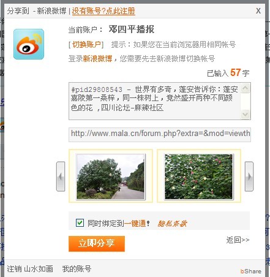This screenshot has width=270, height=277.
Task: Click the 切换账户 switch account link
Action: 86,44
